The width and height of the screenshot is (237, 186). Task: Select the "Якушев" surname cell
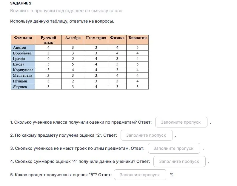pyautogui.click(x=23, y=87)
